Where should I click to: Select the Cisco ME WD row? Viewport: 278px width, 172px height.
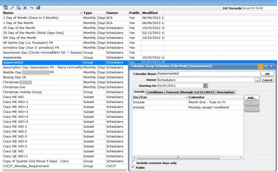pyautogui.click(x=65, y=97)
